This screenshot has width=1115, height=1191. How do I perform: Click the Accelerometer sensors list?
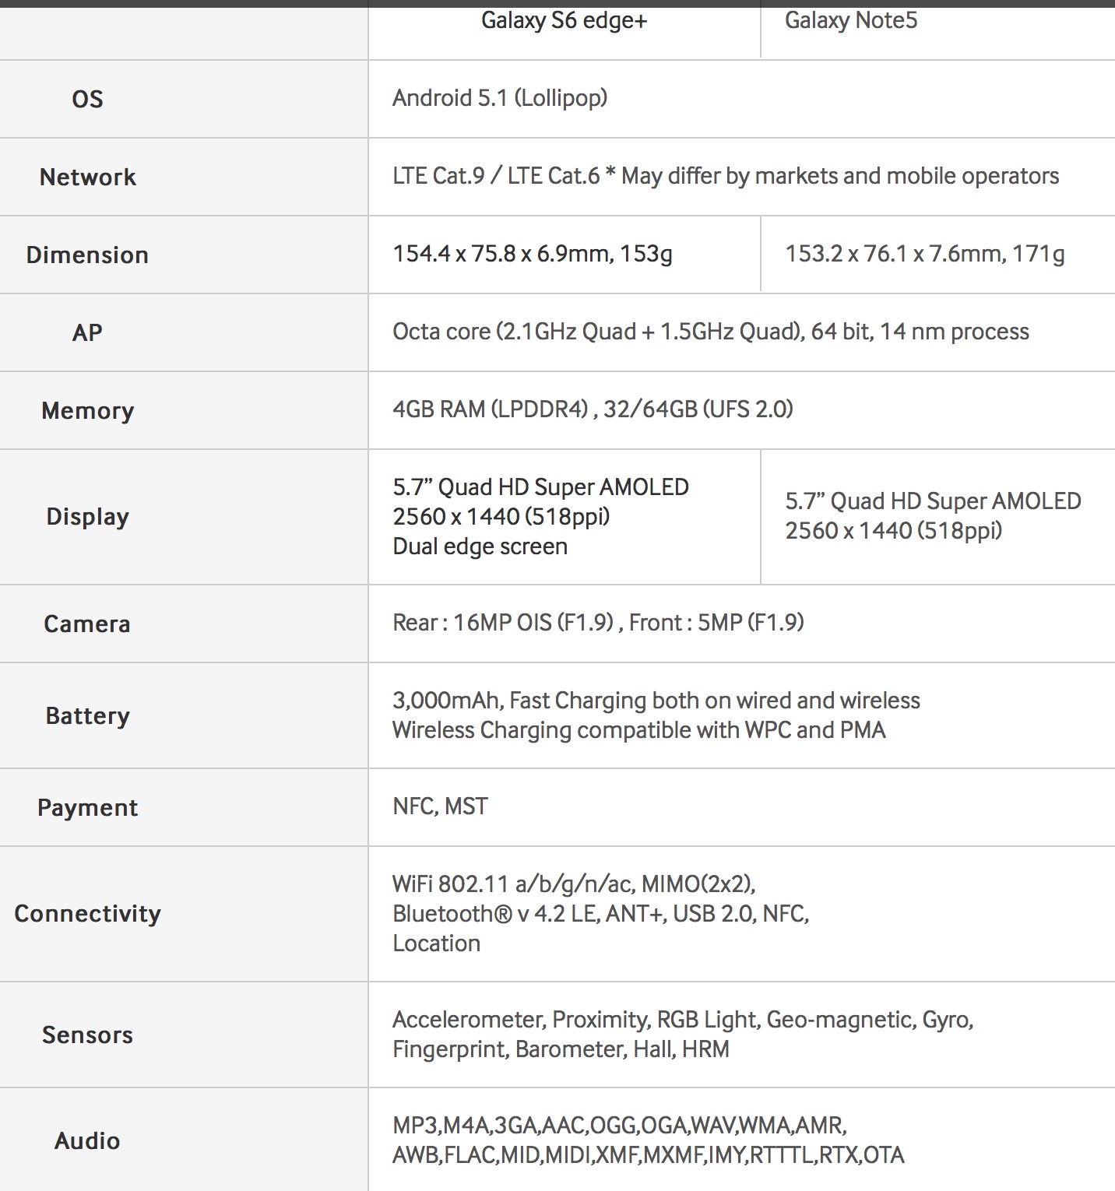(683, 1035)
